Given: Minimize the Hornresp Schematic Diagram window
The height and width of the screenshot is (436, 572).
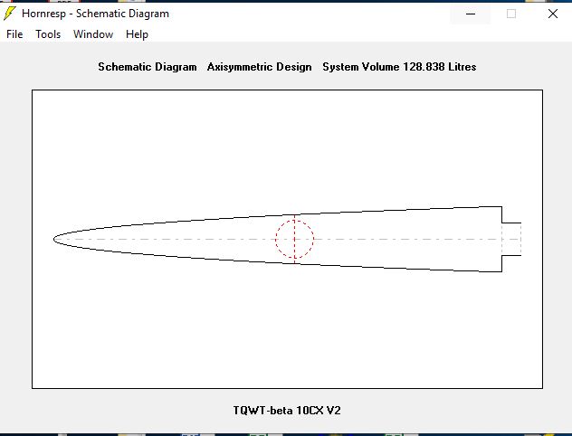Looking at the screenshot, I should (x=471, y=14).
